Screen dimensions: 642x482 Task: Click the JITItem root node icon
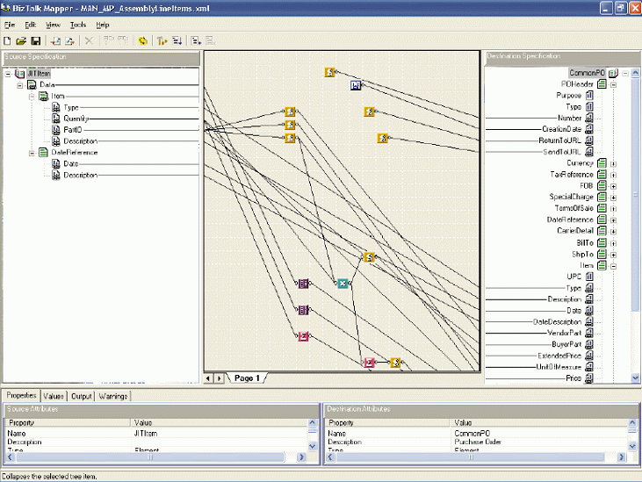point(19,74)
